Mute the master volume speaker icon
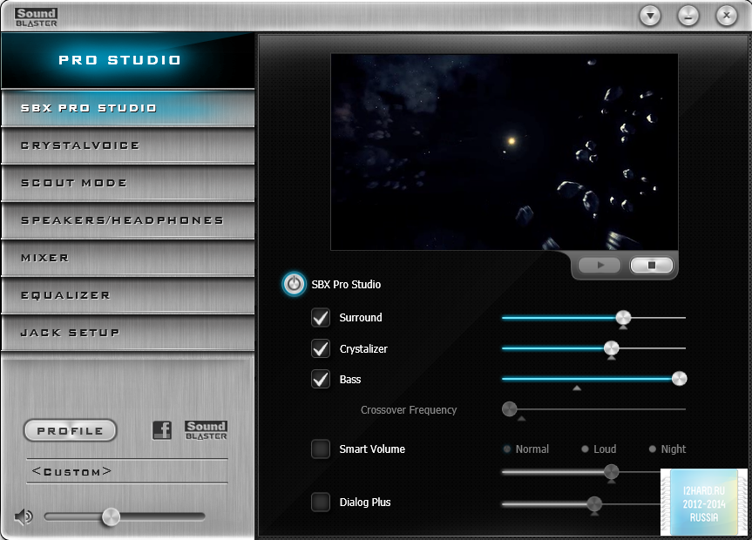 [x=24, y=516]
